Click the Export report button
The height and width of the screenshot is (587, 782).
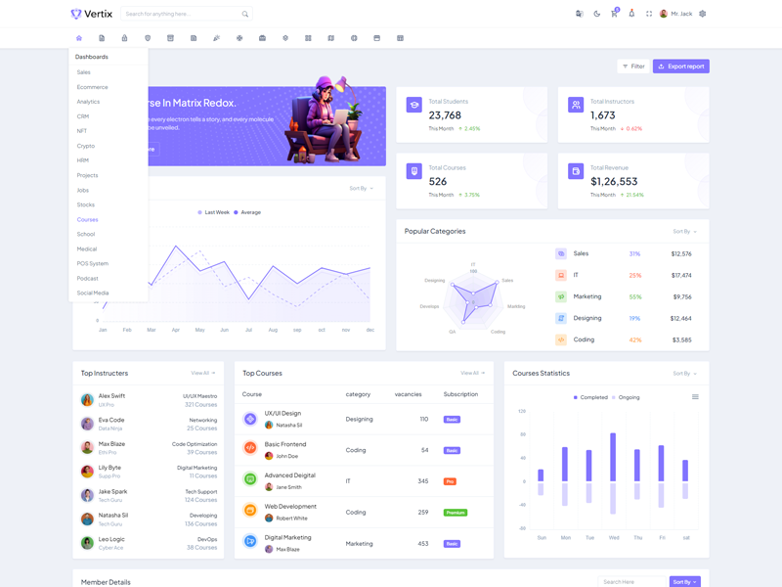(680, 67)
